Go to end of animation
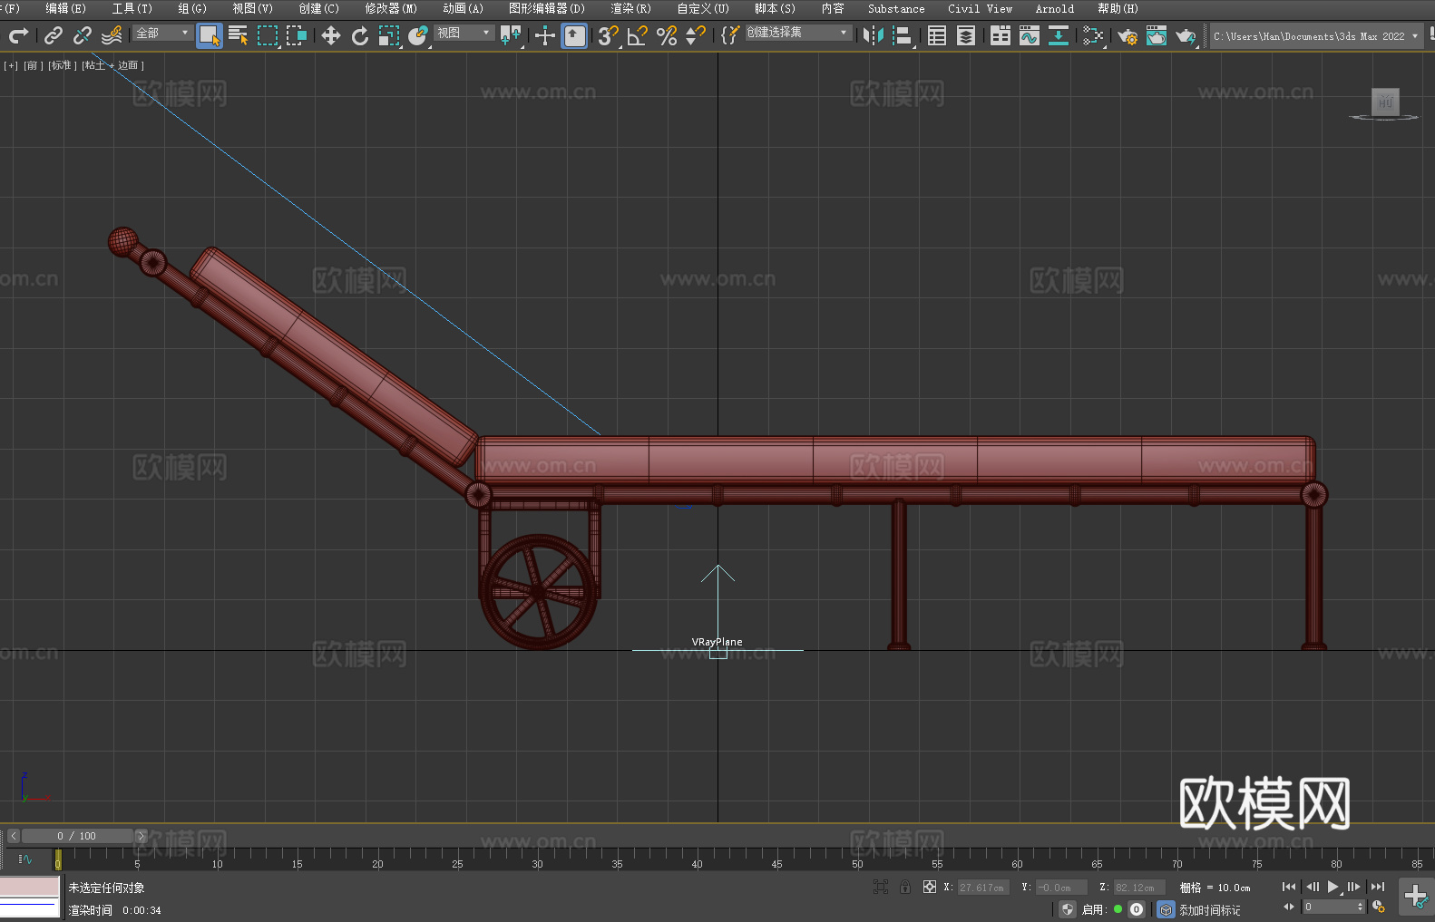This screenshot has width=1435, height=922. pyautogui.click(x=1377, y=887)
